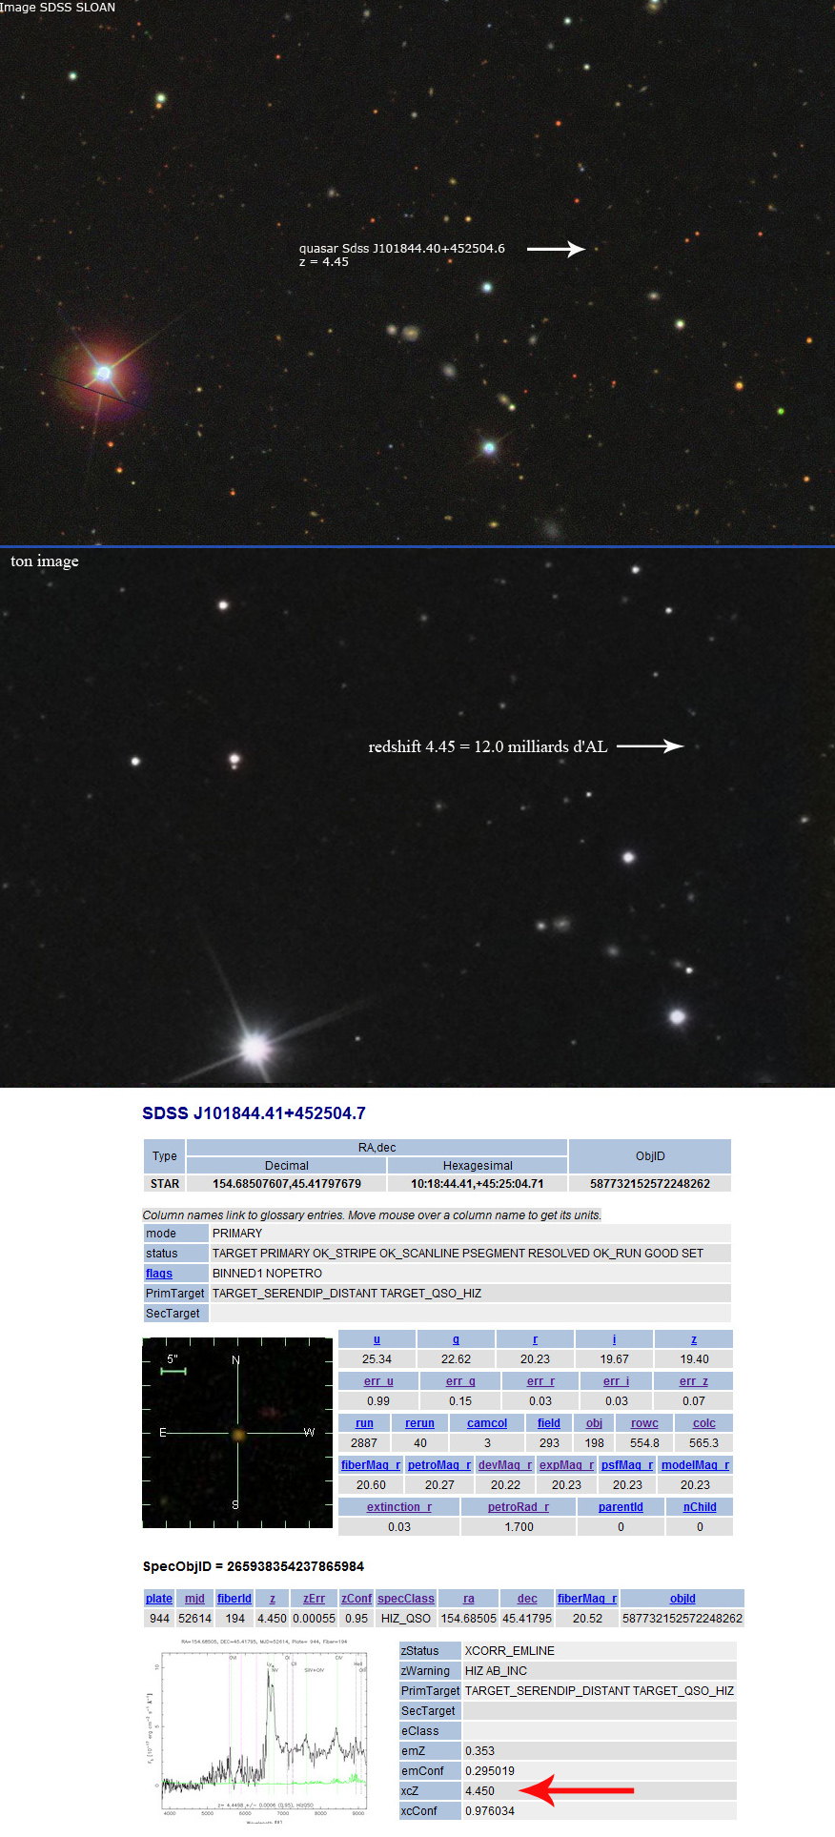Image resolution: width=835 pixels, height=1837 pixels.
Task: Open the modelMag_r column link
Action: 695,1465
